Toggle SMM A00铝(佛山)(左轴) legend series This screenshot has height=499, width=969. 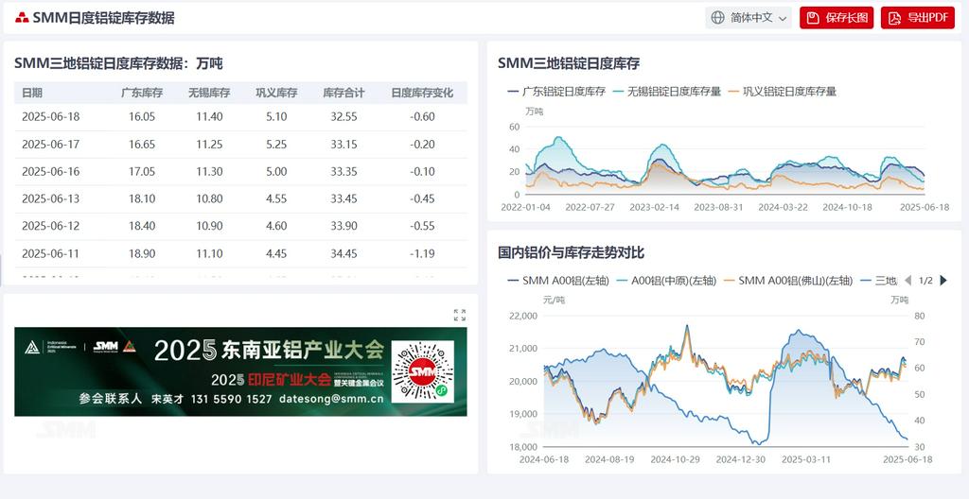(788, 281)
